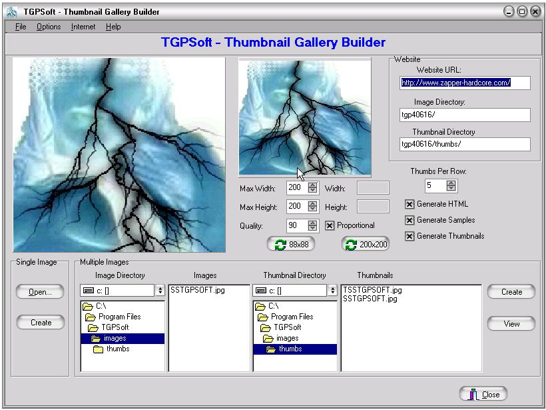The image size is (546, 410).
Task: Click the TGPSoft folder in Image Directory tree
Action: (115, 328)
